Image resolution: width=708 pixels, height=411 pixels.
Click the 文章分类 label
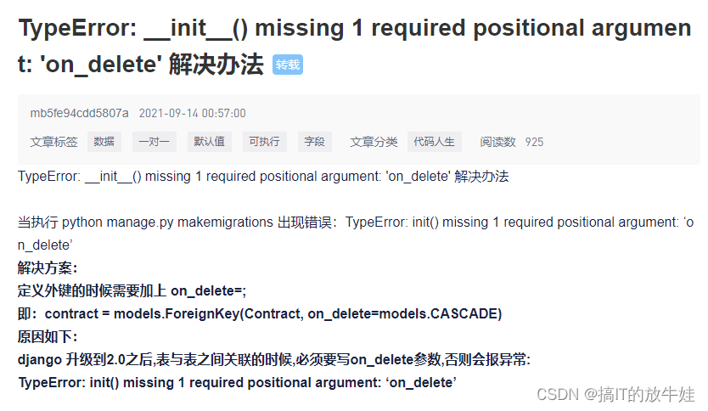374,142
